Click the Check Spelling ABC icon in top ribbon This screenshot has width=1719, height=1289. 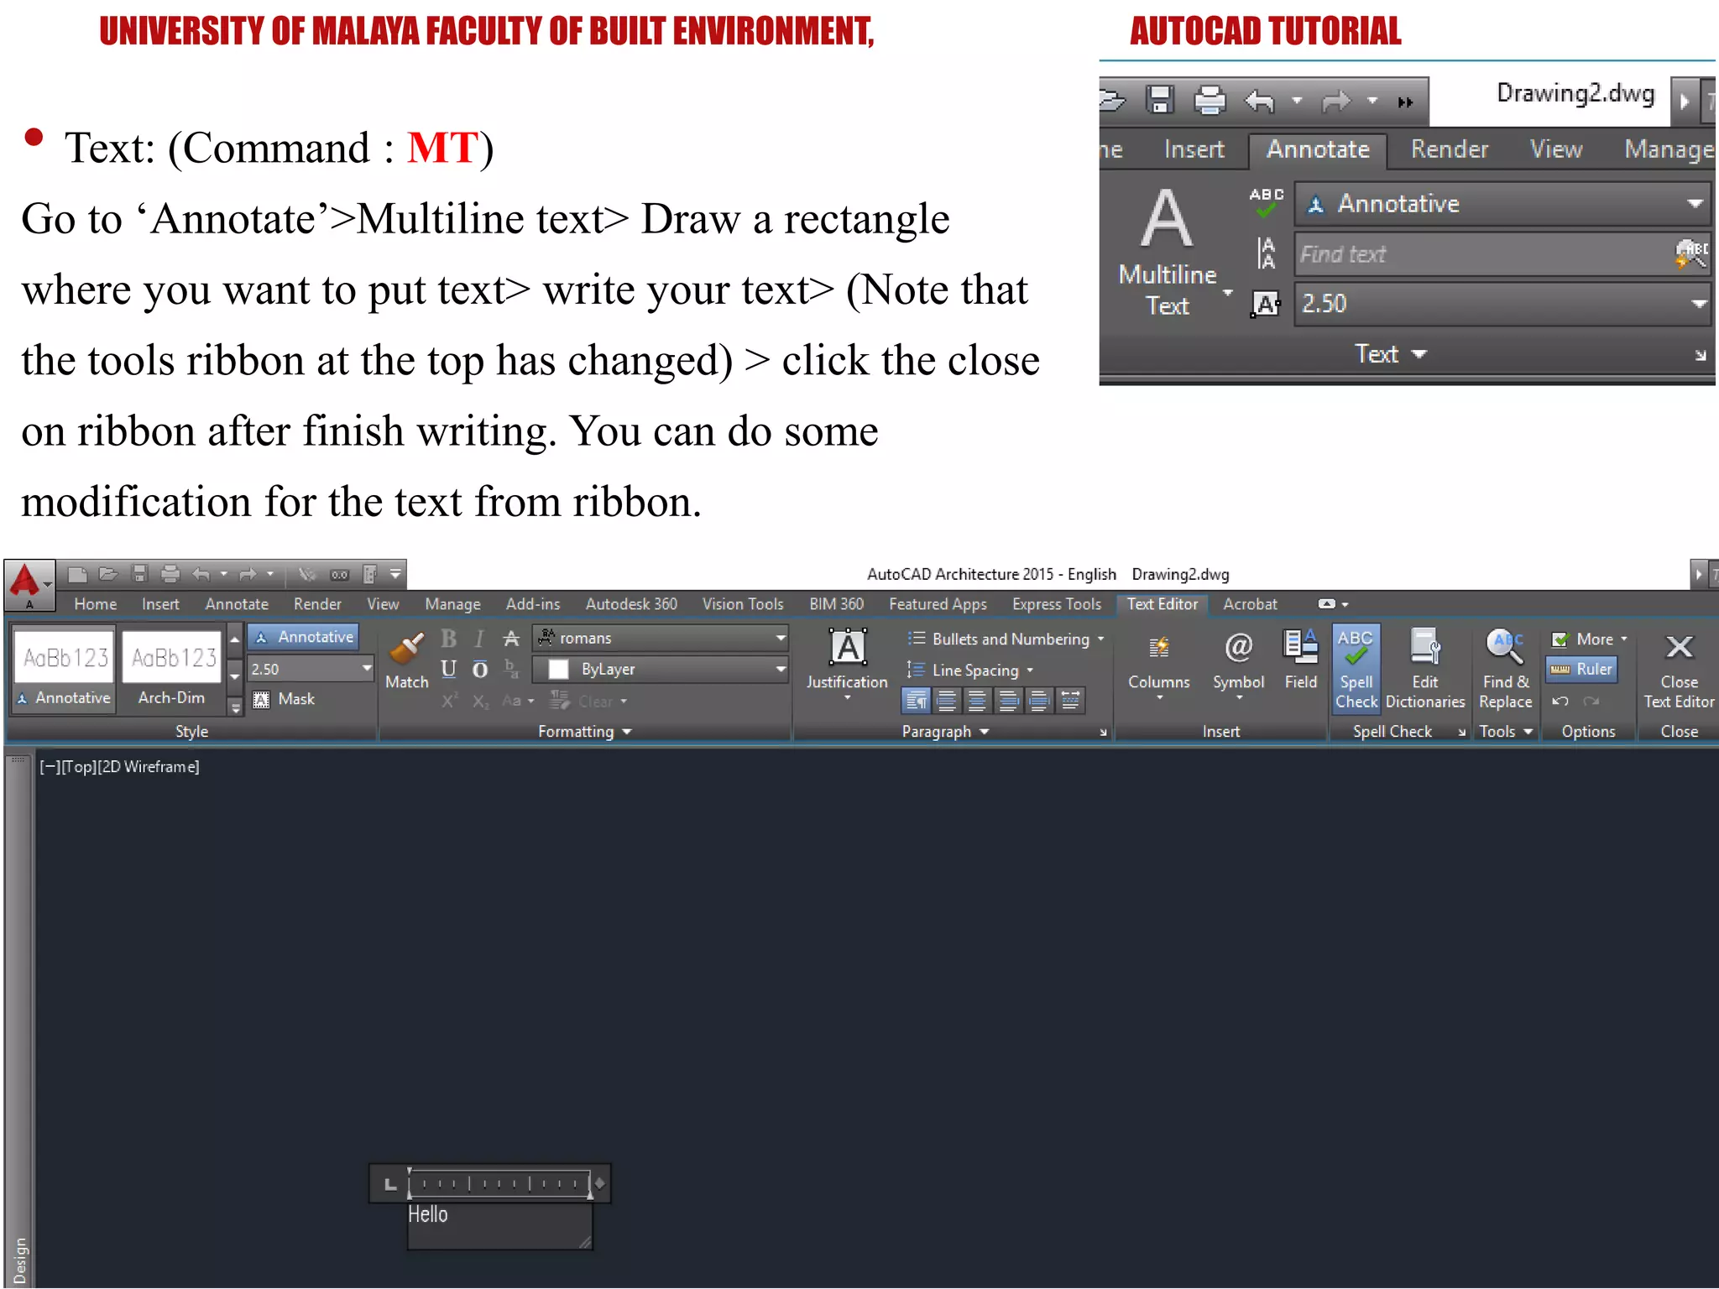coord(1266,203)
